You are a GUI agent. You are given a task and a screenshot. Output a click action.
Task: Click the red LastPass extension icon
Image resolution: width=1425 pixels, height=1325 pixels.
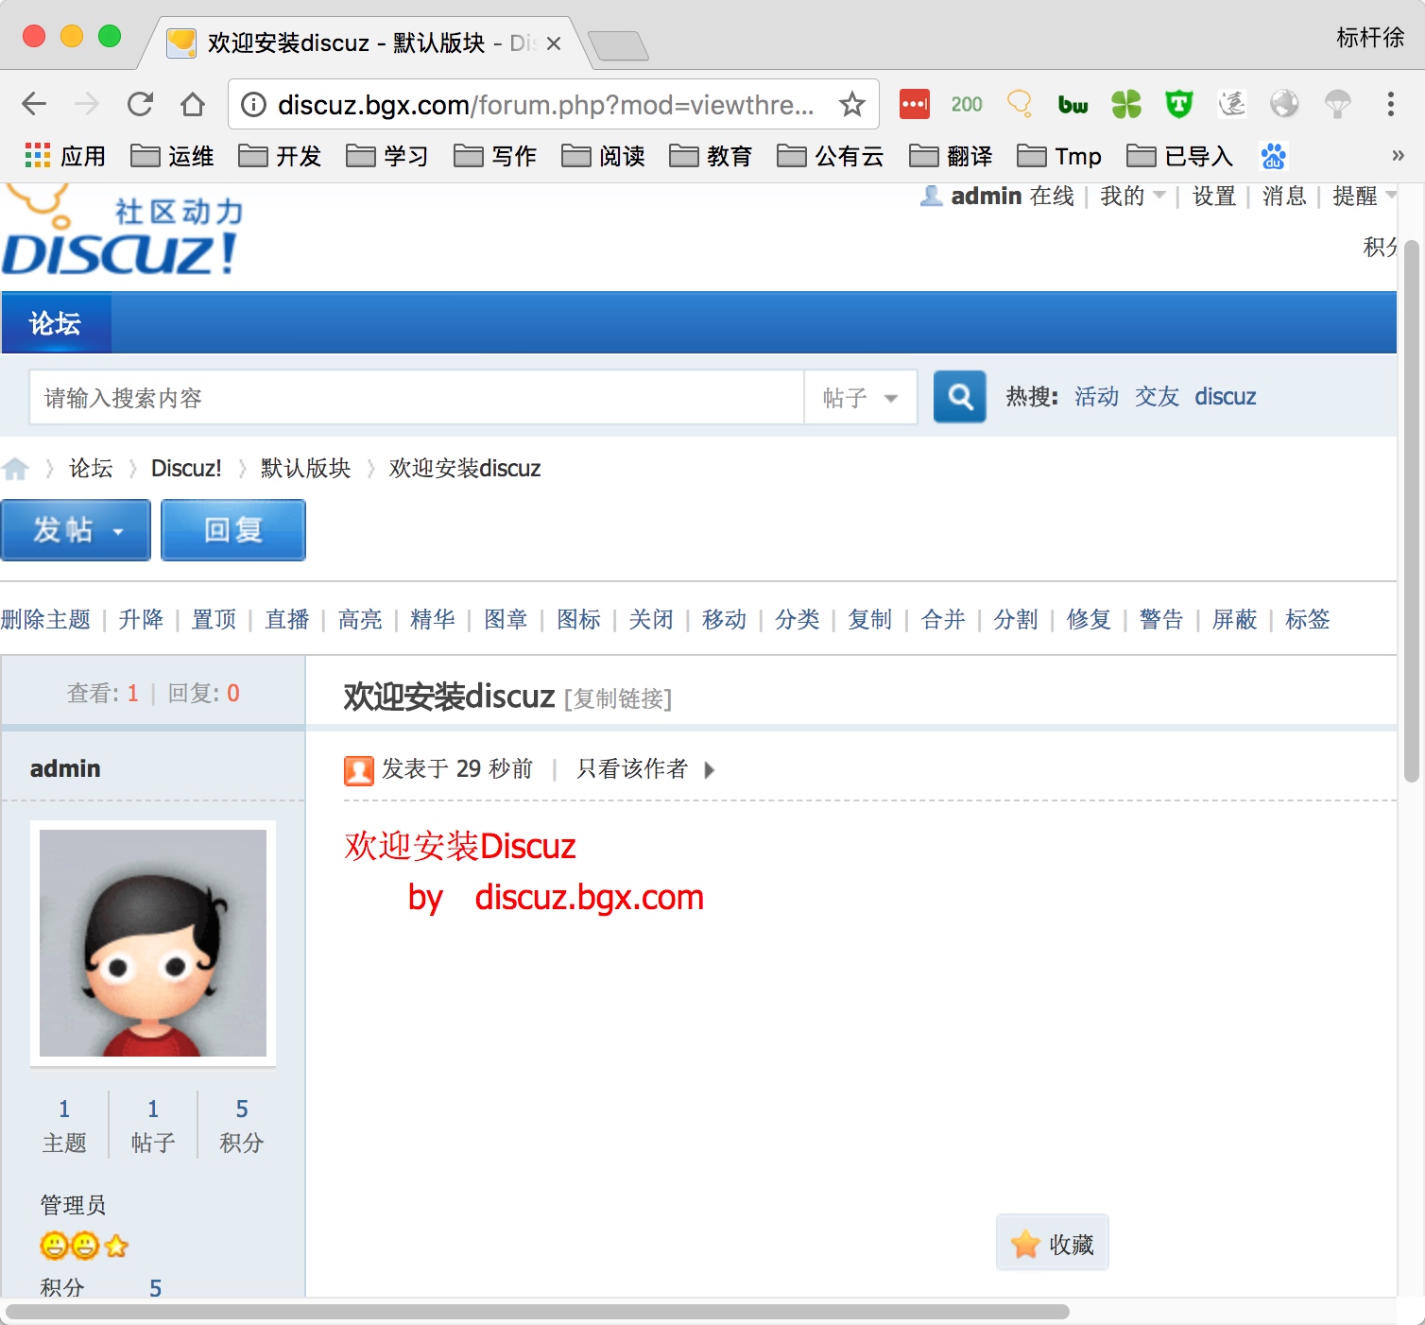[914, 104]
